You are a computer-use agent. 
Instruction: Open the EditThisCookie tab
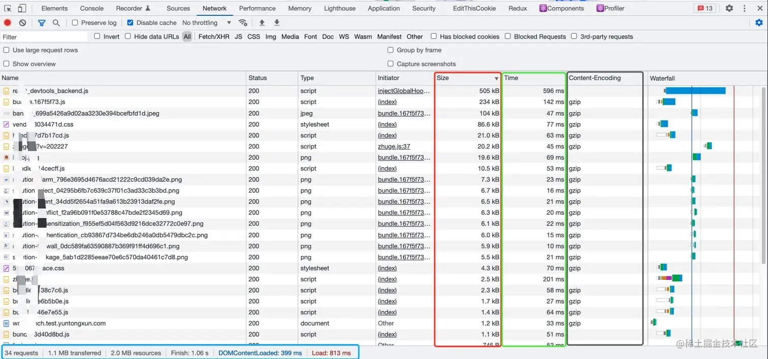pyautogui.click(x=473, y=8)
